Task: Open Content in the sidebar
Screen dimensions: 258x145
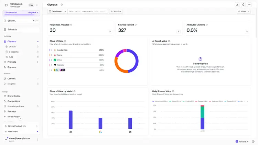Action: (11, 79)
